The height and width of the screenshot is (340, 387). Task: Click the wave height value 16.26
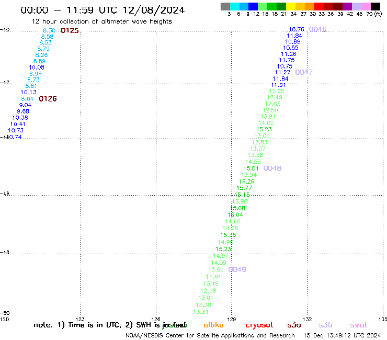pos(246,182)
